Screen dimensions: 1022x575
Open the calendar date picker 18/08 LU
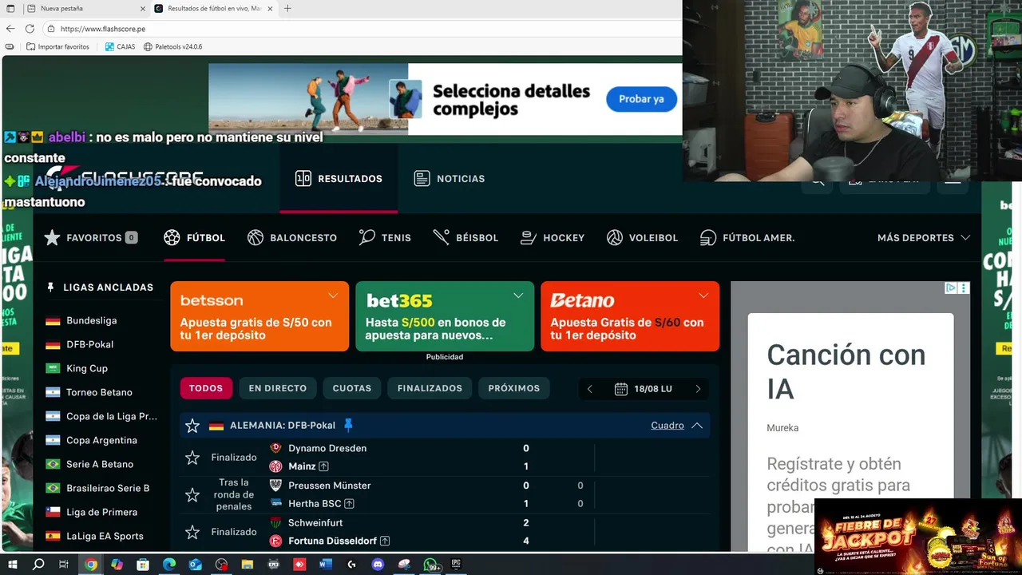pyautogui.click(x=644, y=389)
